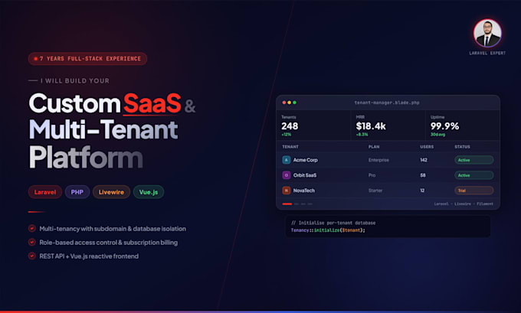Click the Orbit SaaS tenant icon
The image size is (521, 313).
(286, 175)
